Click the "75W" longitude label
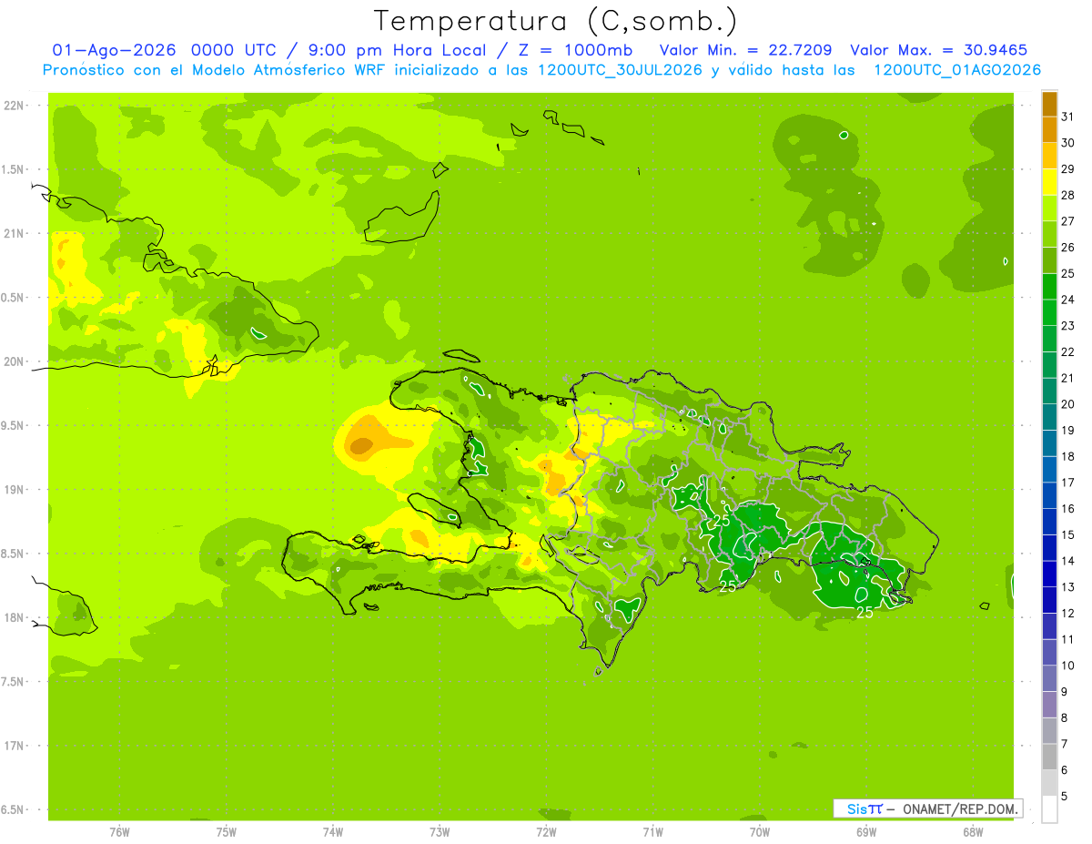The height and width of the screenshot is (844, 1092). [226, 832]
